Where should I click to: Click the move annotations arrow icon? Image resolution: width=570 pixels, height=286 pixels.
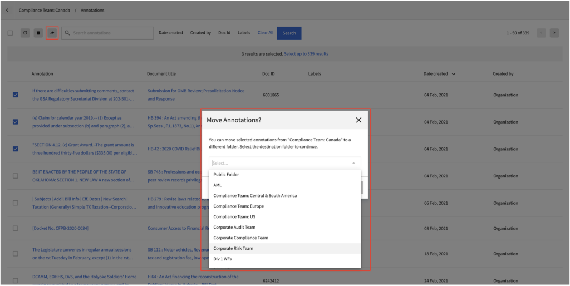pyautogui.click(x=52, y=33)
